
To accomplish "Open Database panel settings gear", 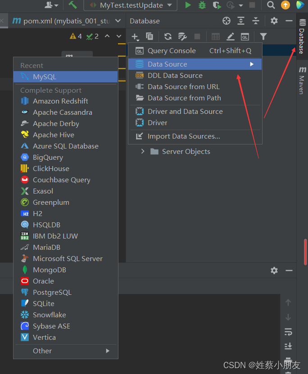I will pyautogui.click(x=274, y=21).
